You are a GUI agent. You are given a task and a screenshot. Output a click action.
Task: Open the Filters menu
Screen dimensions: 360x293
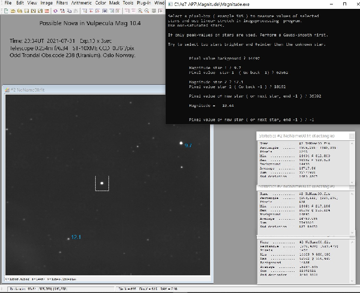tap(62, 3)
